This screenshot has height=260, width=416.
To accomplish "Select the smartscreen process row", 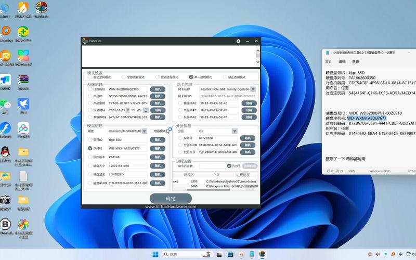I will point(215,181).
